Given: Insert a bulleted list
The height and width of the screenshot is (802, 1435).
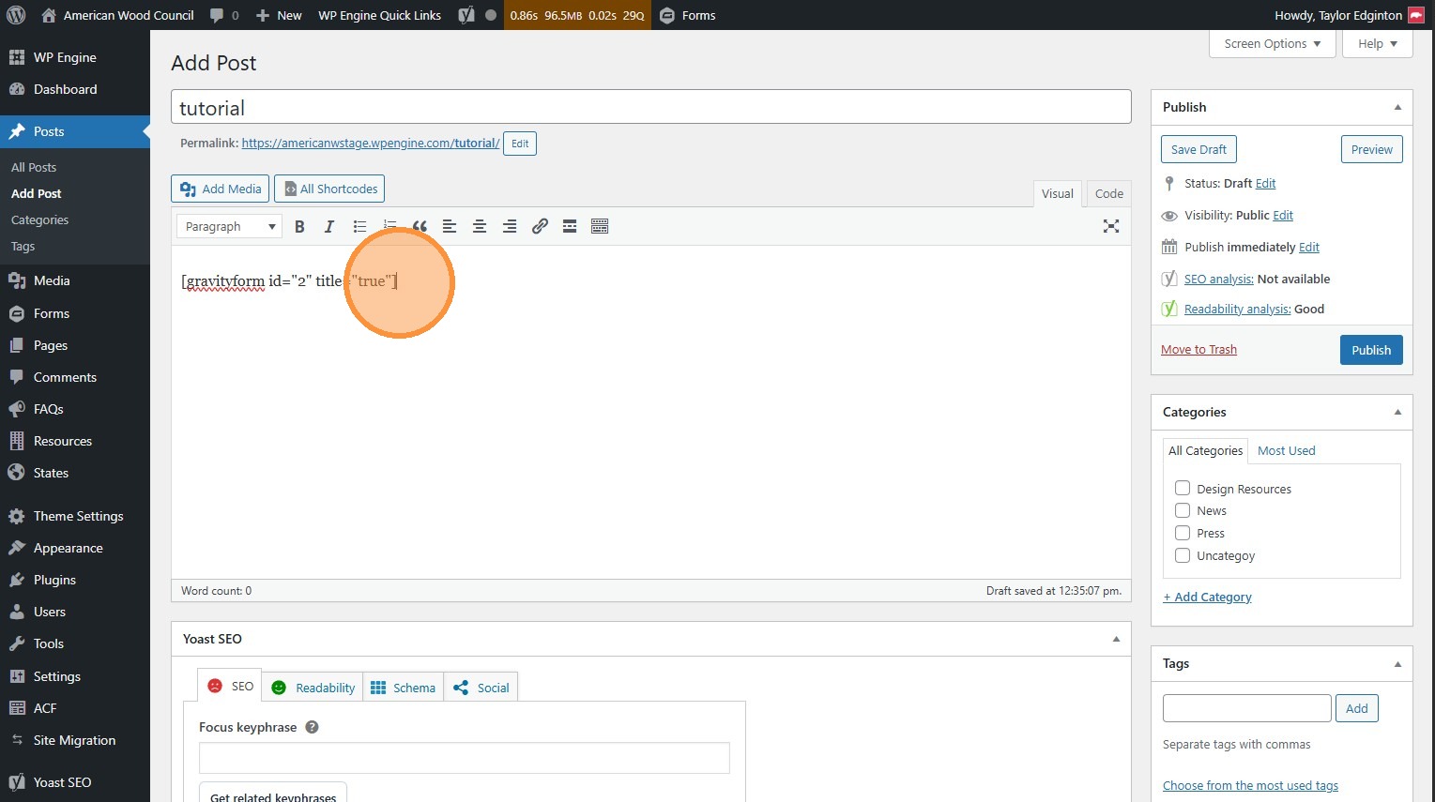Looking at the screenshot, I should [x=359, y=226].
